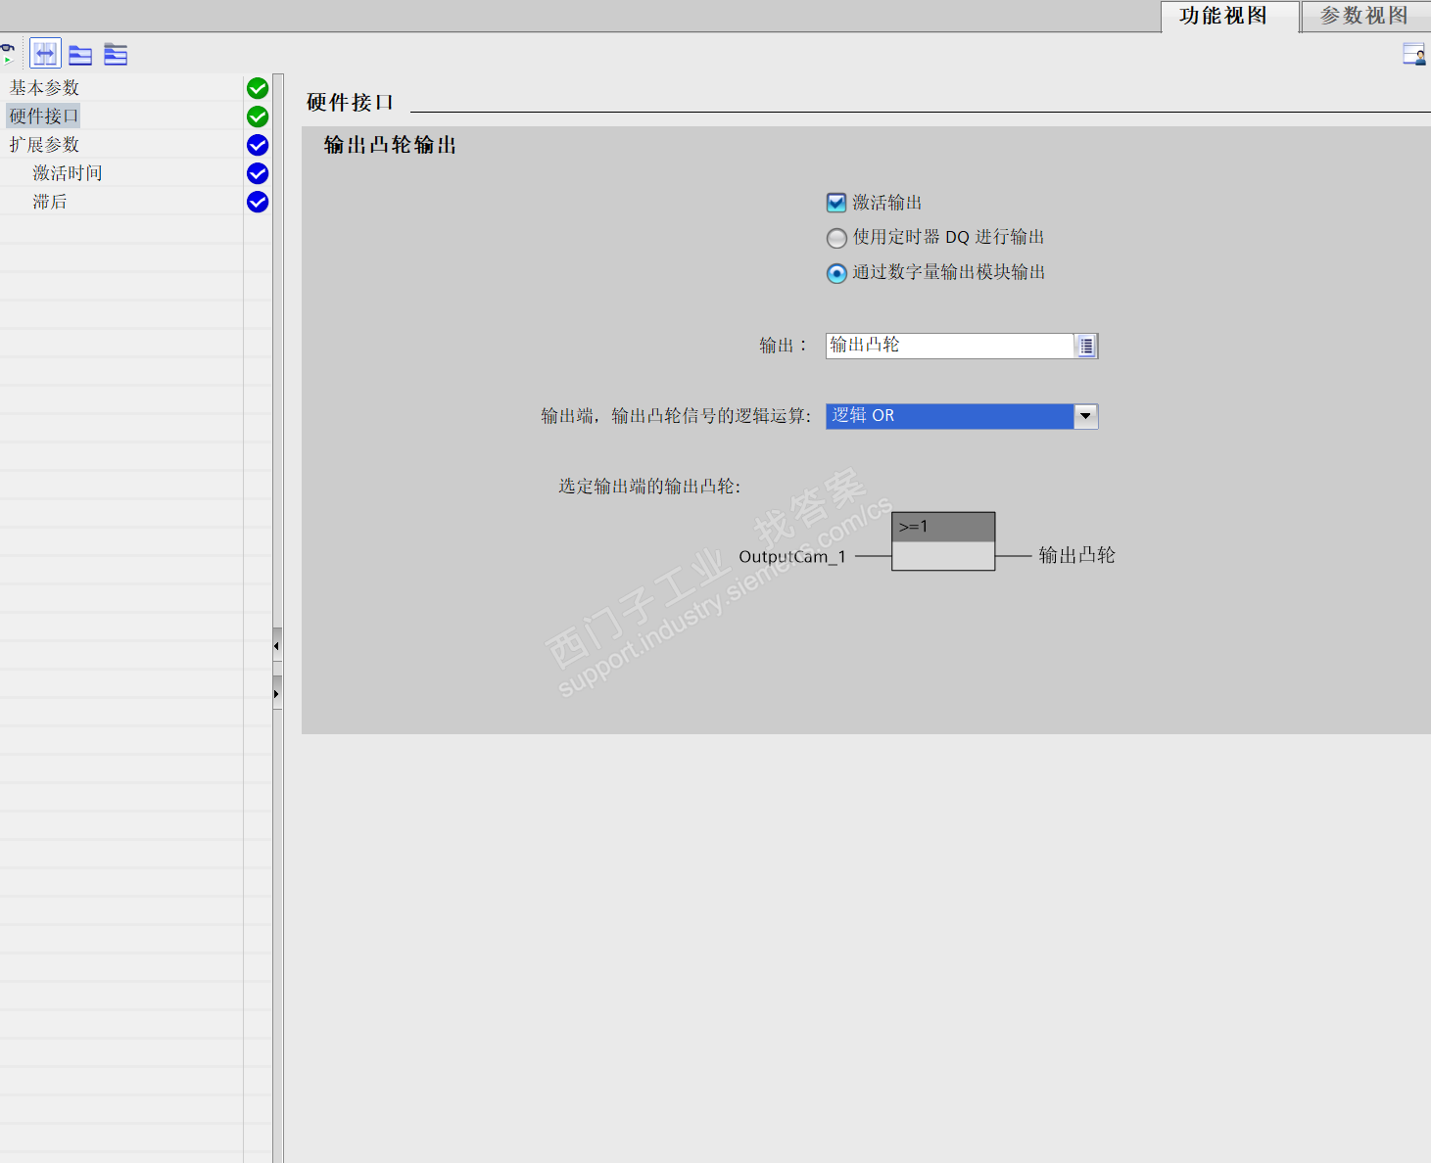Click the rightmost stacked folder toolbar icon
The height and width of the screenshot is (1163, 1431).
point(116,55)
